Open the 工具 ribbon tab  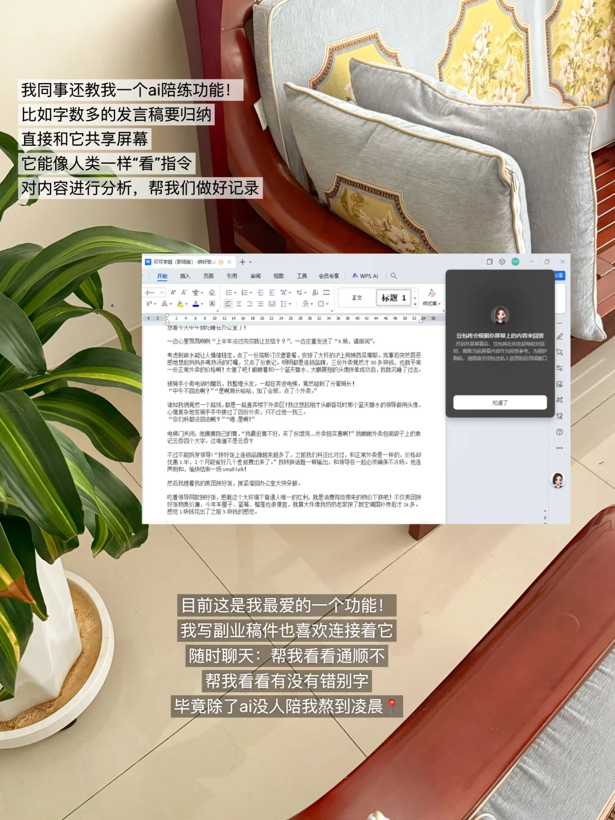(x=302, y=276)
